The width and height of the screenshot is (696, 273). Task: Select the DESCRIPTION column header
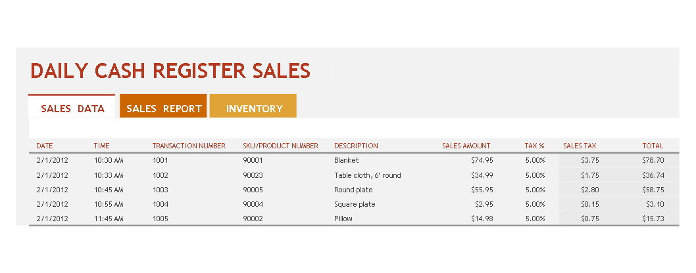pyautogui.click(x=356, y=146)
